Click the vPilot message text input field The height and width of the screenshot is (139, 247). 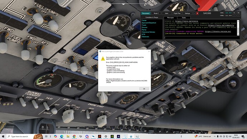point(202,38)
